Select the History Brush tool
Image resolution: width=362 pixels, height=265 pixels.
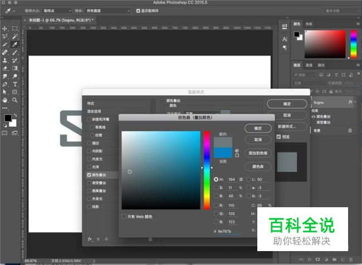(15, 61)
